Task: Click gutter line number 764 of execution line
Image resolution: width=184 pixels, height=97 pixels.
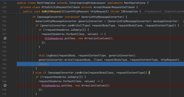Action: [4, 64]
